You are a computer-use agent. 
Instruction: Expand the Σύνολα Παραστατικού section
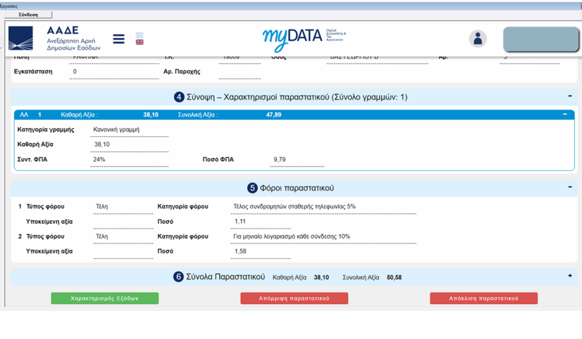pyautogui.click(x=569, y=276)
